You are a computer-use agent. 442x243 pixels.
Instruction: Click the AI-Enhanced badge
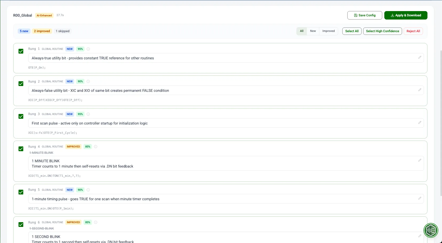[x=44, y=15]
